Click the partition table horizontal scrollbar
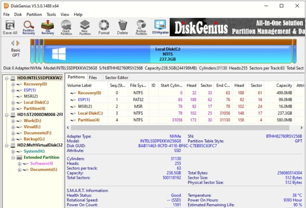The image size is (306, 208). 179,128
